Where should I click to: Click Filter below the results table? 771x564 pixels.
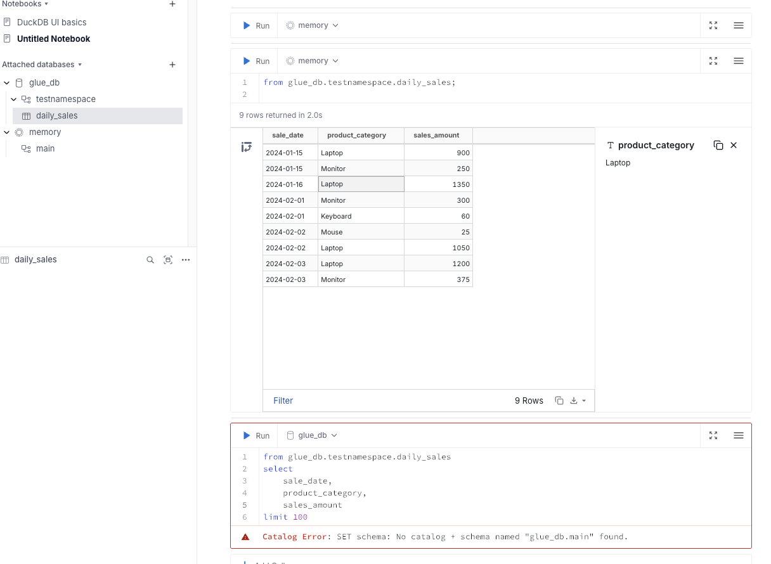tap(283, 401)
